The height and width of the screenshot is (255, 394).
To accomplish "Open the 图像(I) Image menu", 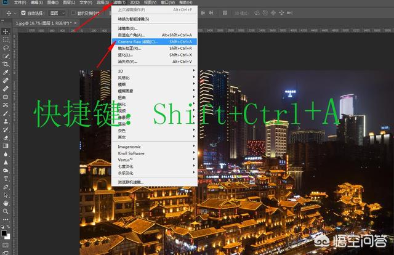I will [x=53, y=2].
